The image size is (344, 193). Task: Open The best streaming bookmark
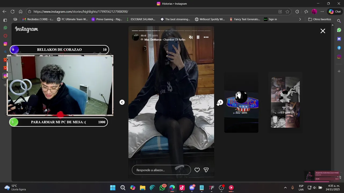click(x=175, y=19)
